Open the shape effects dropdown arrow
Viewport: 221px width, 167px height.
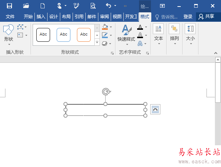[x=110, y=44]
